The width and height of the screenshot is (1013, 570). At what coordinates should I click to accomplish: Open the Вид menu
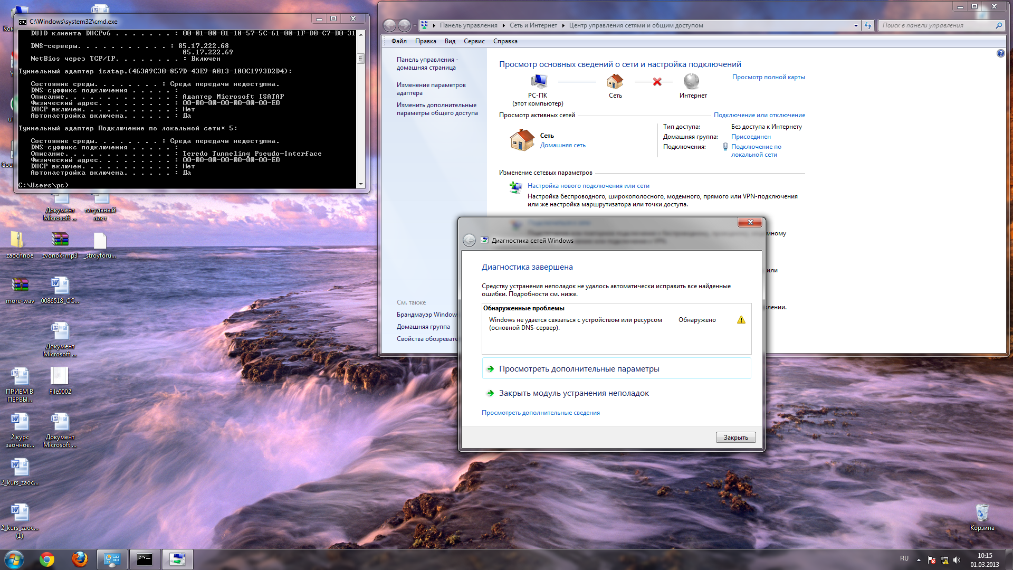tap(450, 41)
